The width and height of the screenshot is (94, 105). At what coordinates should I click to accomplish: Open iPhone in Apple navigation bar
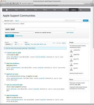45,10
